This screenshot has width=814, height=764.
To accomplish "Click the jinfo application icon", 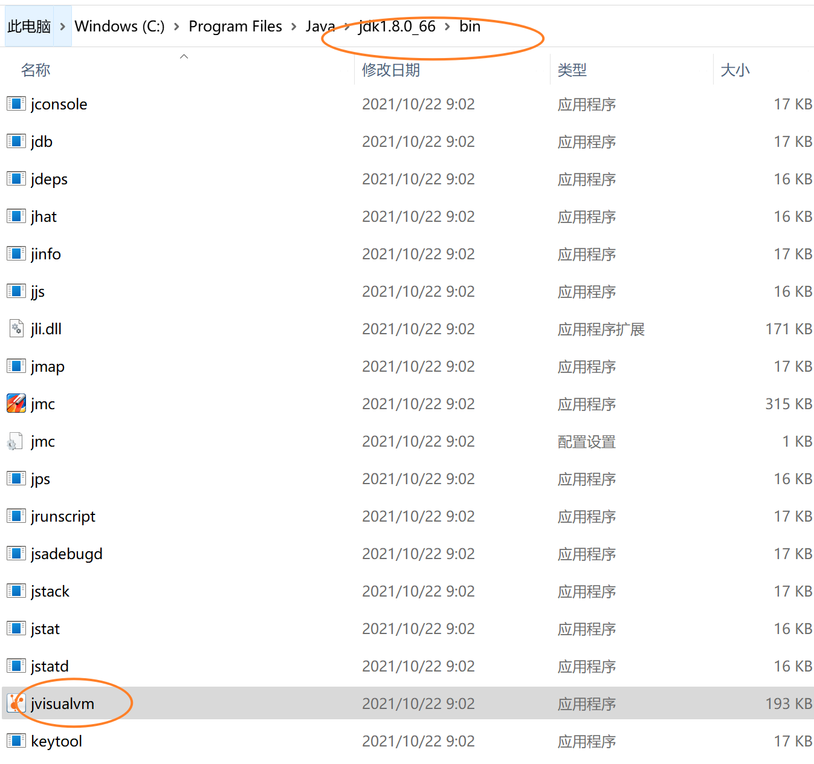I will point(16,253).
